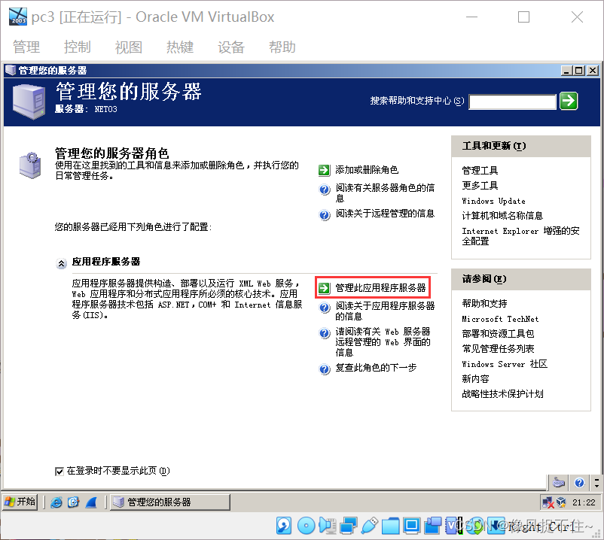Click the help icon beside 阅读关于远程管理的信息

coord(325,214)
